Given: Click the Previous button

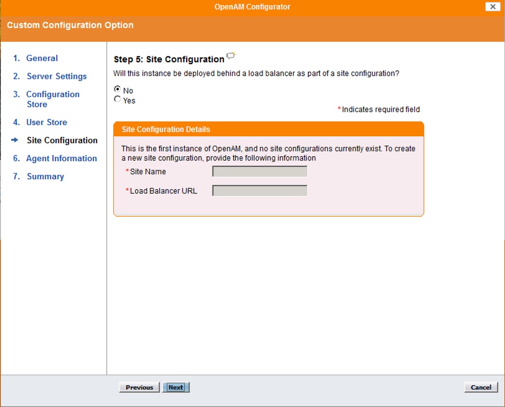Looking at the screenshot, I should tap(139, 387).
